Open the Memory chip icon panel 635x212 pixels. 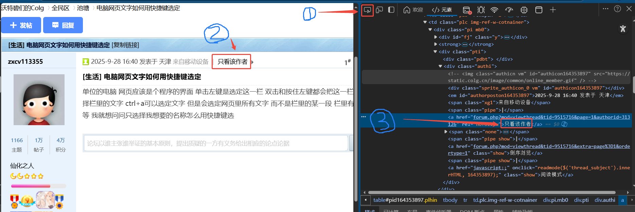tap(524, 10)
